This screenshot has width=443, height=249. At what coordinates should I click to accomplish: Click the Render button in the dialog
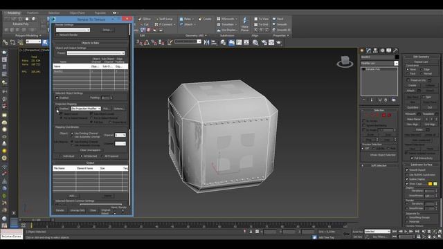[x=60, y=210]
